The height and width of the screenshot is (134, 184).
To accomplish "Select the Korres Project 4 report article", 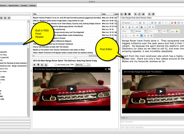I will pos(67,18).
